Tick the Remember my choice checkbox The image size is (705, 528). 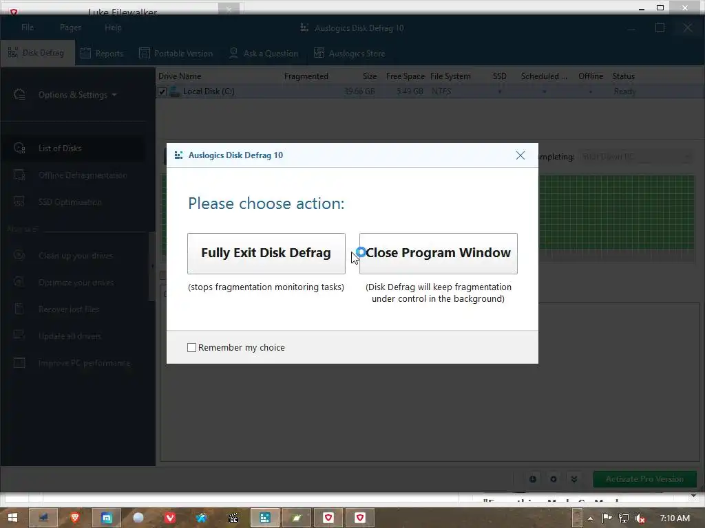click(191, 347)
